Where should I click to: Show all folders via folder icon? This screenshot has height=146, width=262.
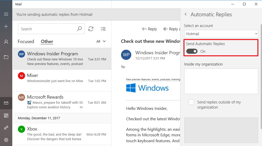6,57
